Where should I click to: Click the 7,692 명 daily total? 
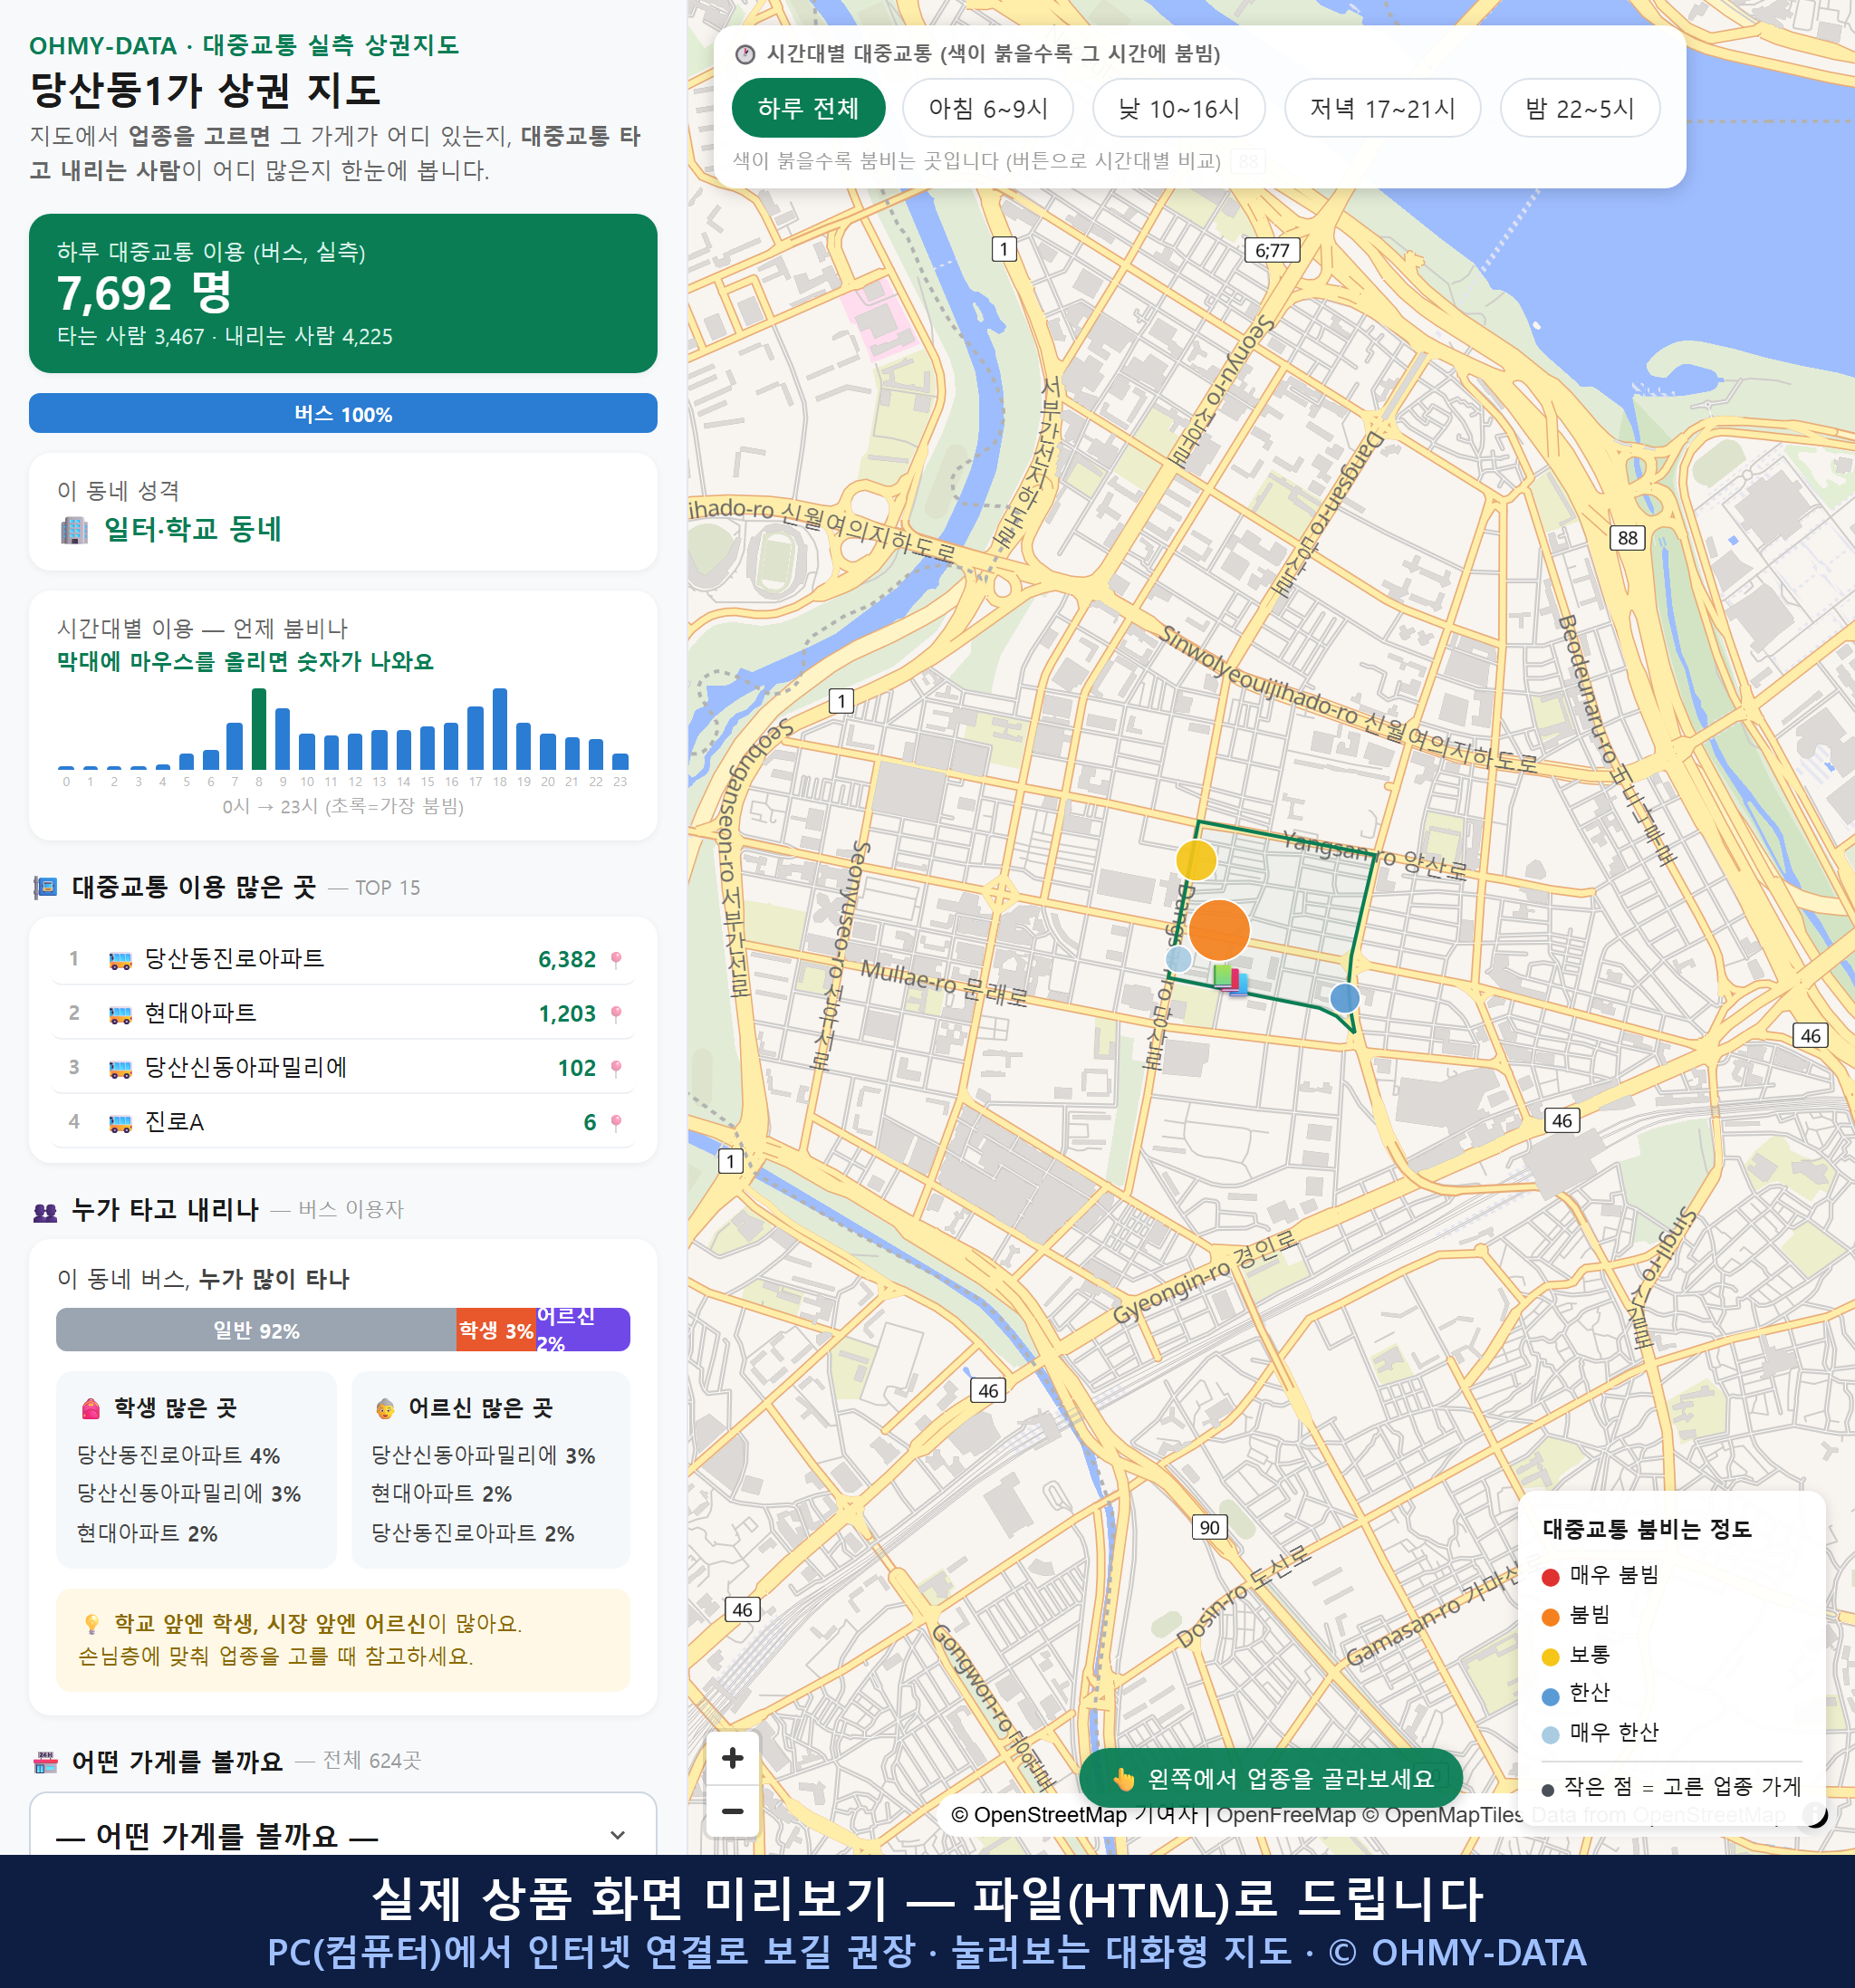pyautogui.click(x=145, y=293)
